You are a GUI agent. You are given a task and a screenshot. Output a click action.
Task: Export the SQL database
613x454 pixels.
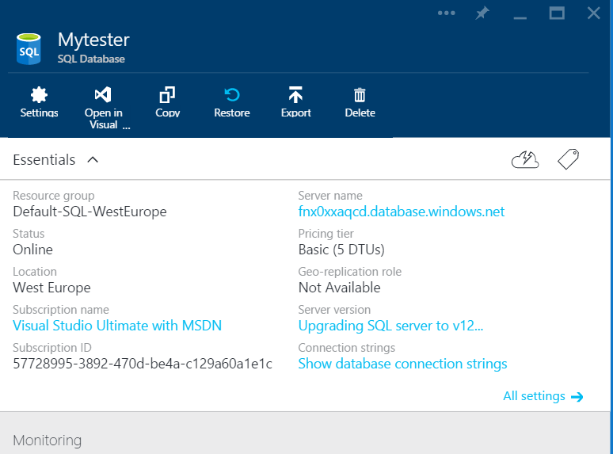click(x=295, y=103)
